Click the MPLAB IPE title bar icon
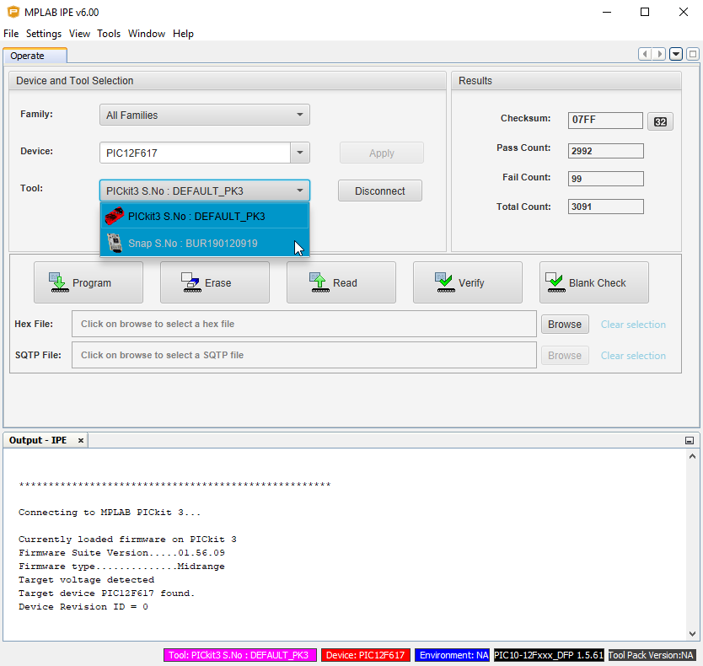This screenshot has width=703, height=666. [13, 12]
